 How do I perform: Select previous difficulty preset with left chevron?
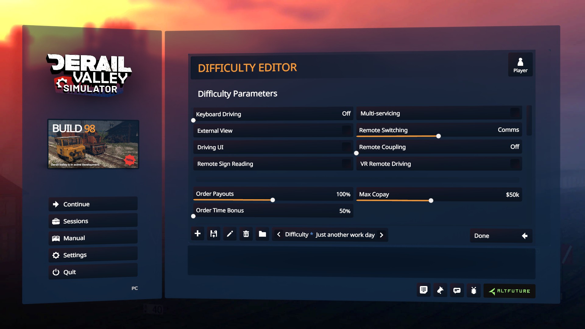pos(278,234)
